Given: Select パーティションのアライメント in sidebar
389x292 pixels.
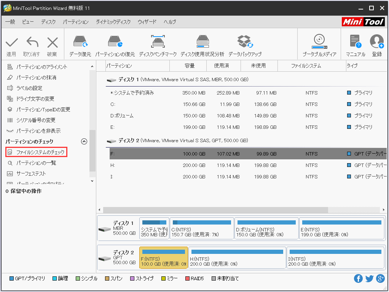Looking at the screenshot, I should point(41,67).
